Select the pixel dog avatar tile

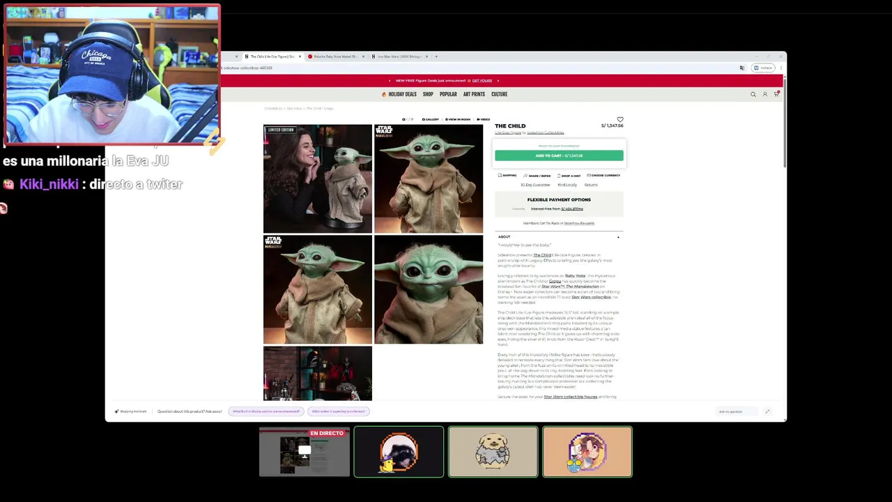click(x=493, y=452)
